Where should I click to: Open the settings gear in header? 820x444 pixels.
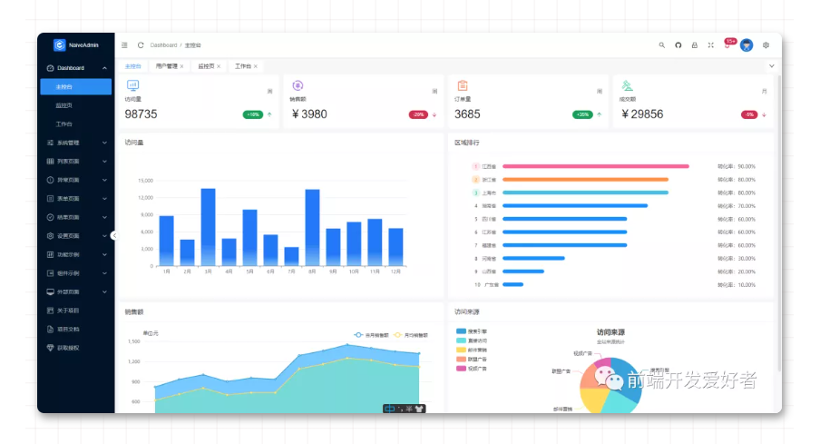tap(766, 45)
